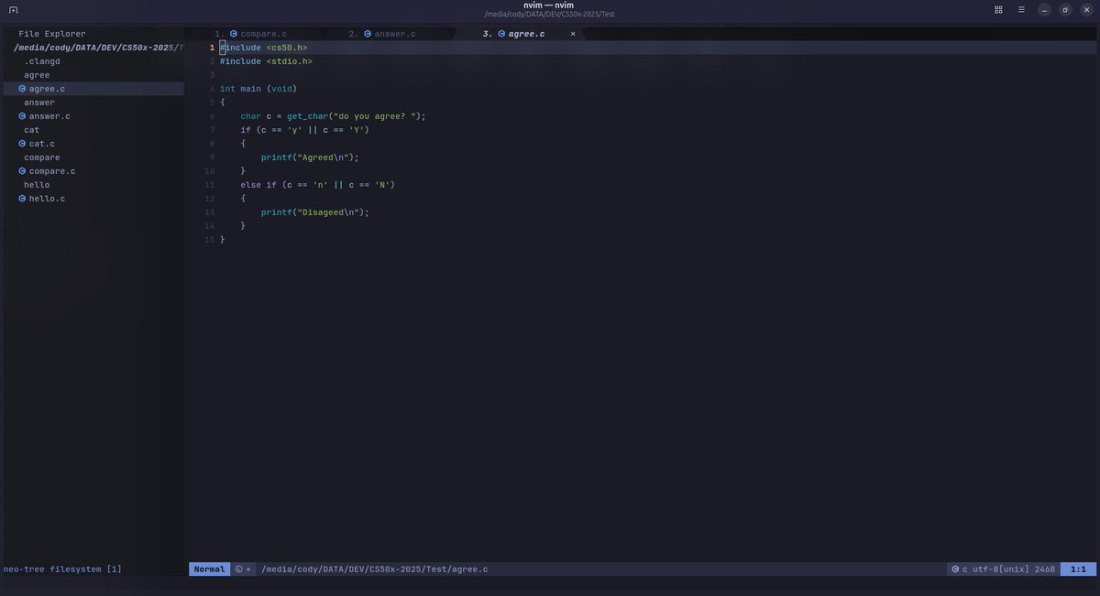1100x596 pixels.
Task: Open the agree binary in file explorer
Action: pyautogui.click(x=37, y=75)
